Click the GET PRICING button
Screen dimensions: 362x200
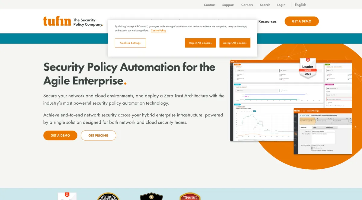98,135
